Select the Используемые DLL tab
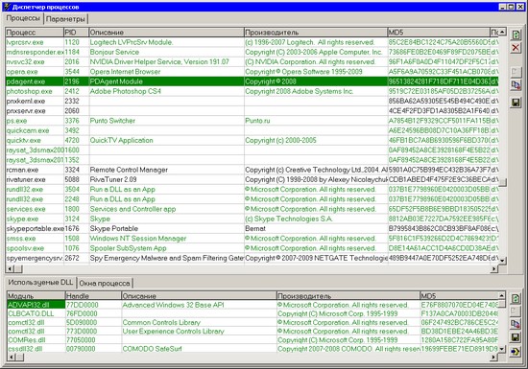Viewport: 528px width, 369px height. click(40, 283)
